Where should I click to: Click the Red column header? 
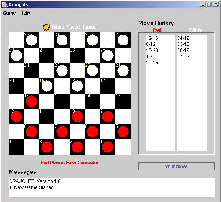[157, 30]
